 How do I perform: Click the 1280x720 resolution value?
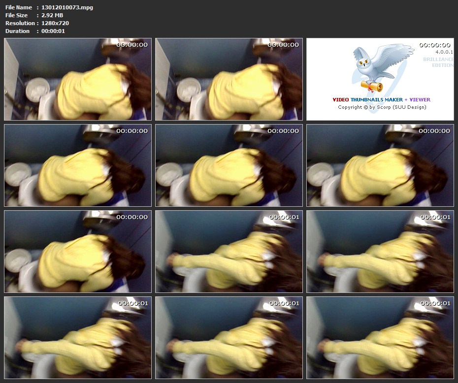55,23
